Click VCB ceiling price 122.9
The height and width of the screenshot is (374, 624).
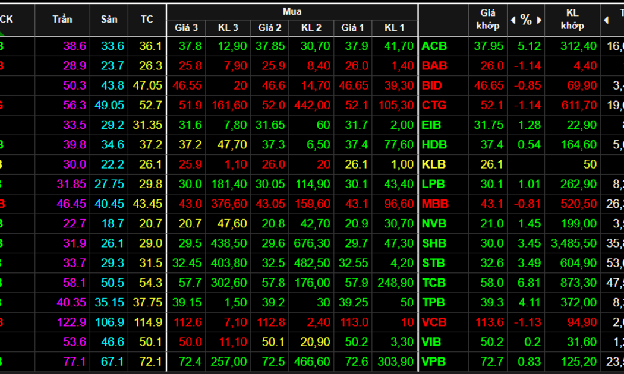coord(72,322)
